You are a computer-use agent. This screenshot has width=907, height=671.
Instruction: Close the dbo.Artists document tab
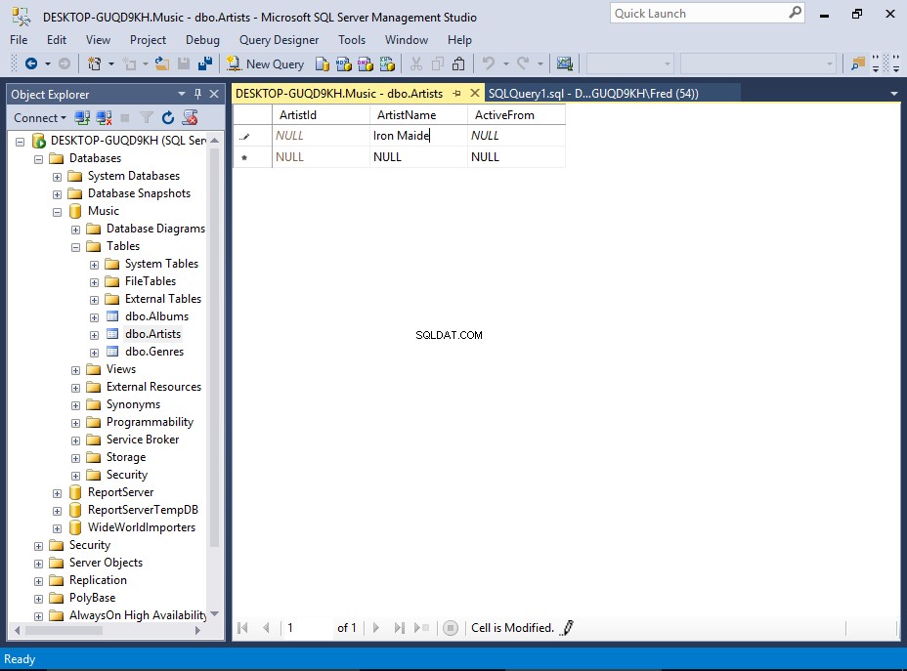[474, 93]
